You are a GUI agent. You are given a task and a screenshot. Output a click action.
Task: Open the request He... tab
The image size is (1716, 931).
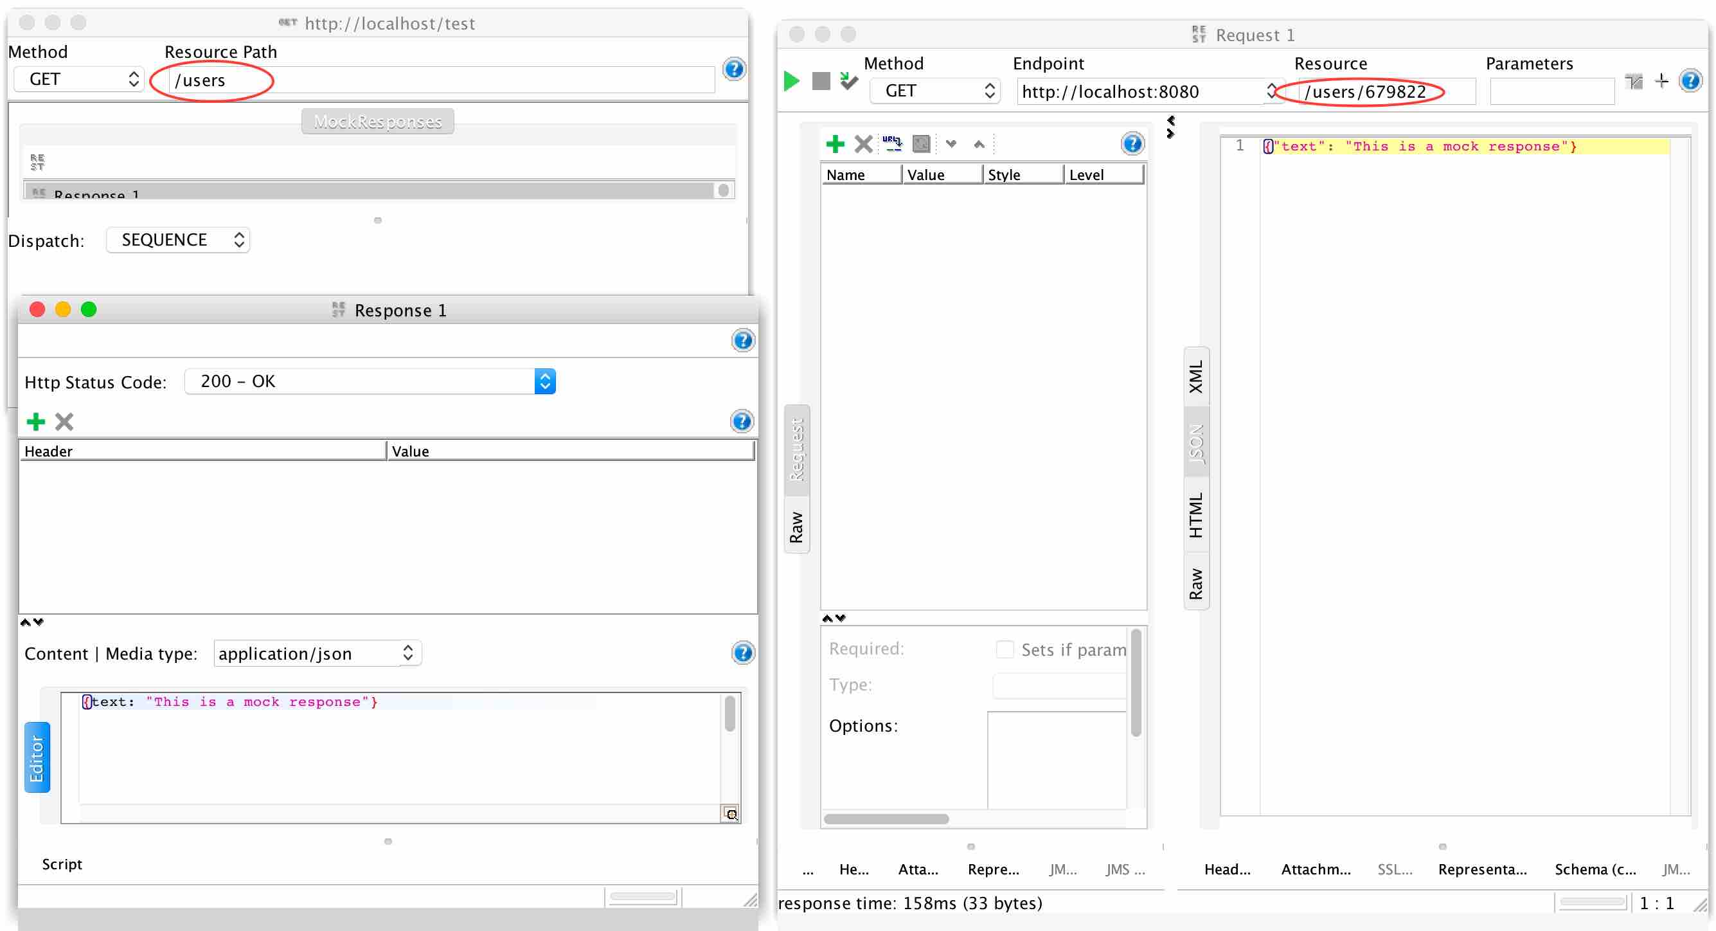854,870
